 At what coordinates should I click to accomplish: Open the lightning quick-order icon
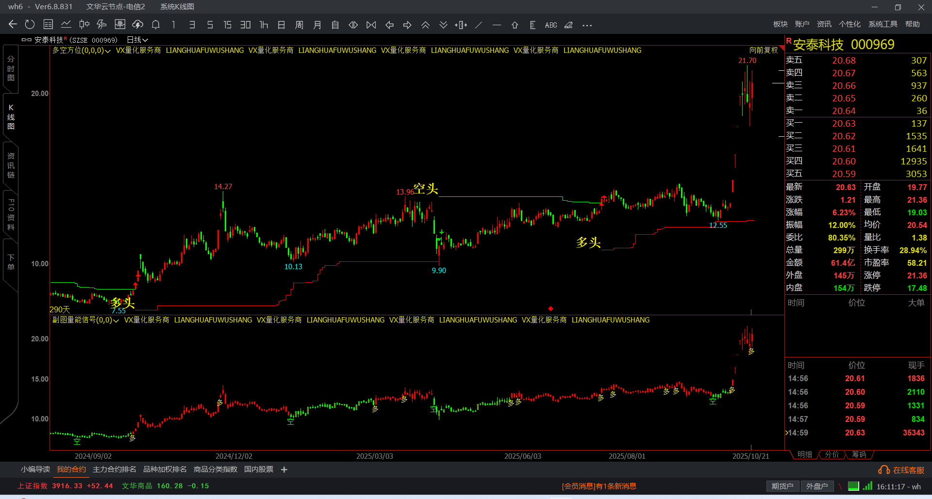[101, 24]
